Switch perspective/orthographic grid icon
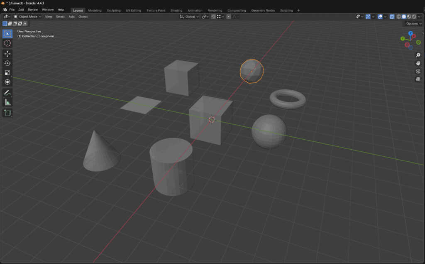Screen dimensions: 425x264 [418, 79]
